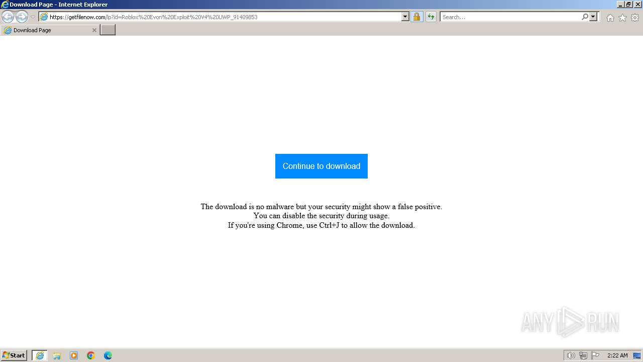Open Favorites using the star icon
Viewport: 643px width, 362px height.
click(x=622, y=18)
